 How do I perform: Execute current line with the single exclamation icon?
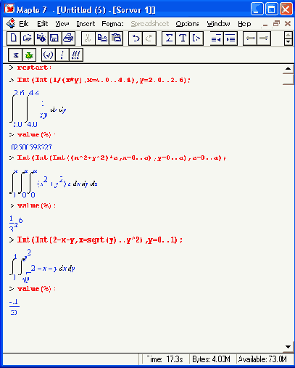(62, 55)
